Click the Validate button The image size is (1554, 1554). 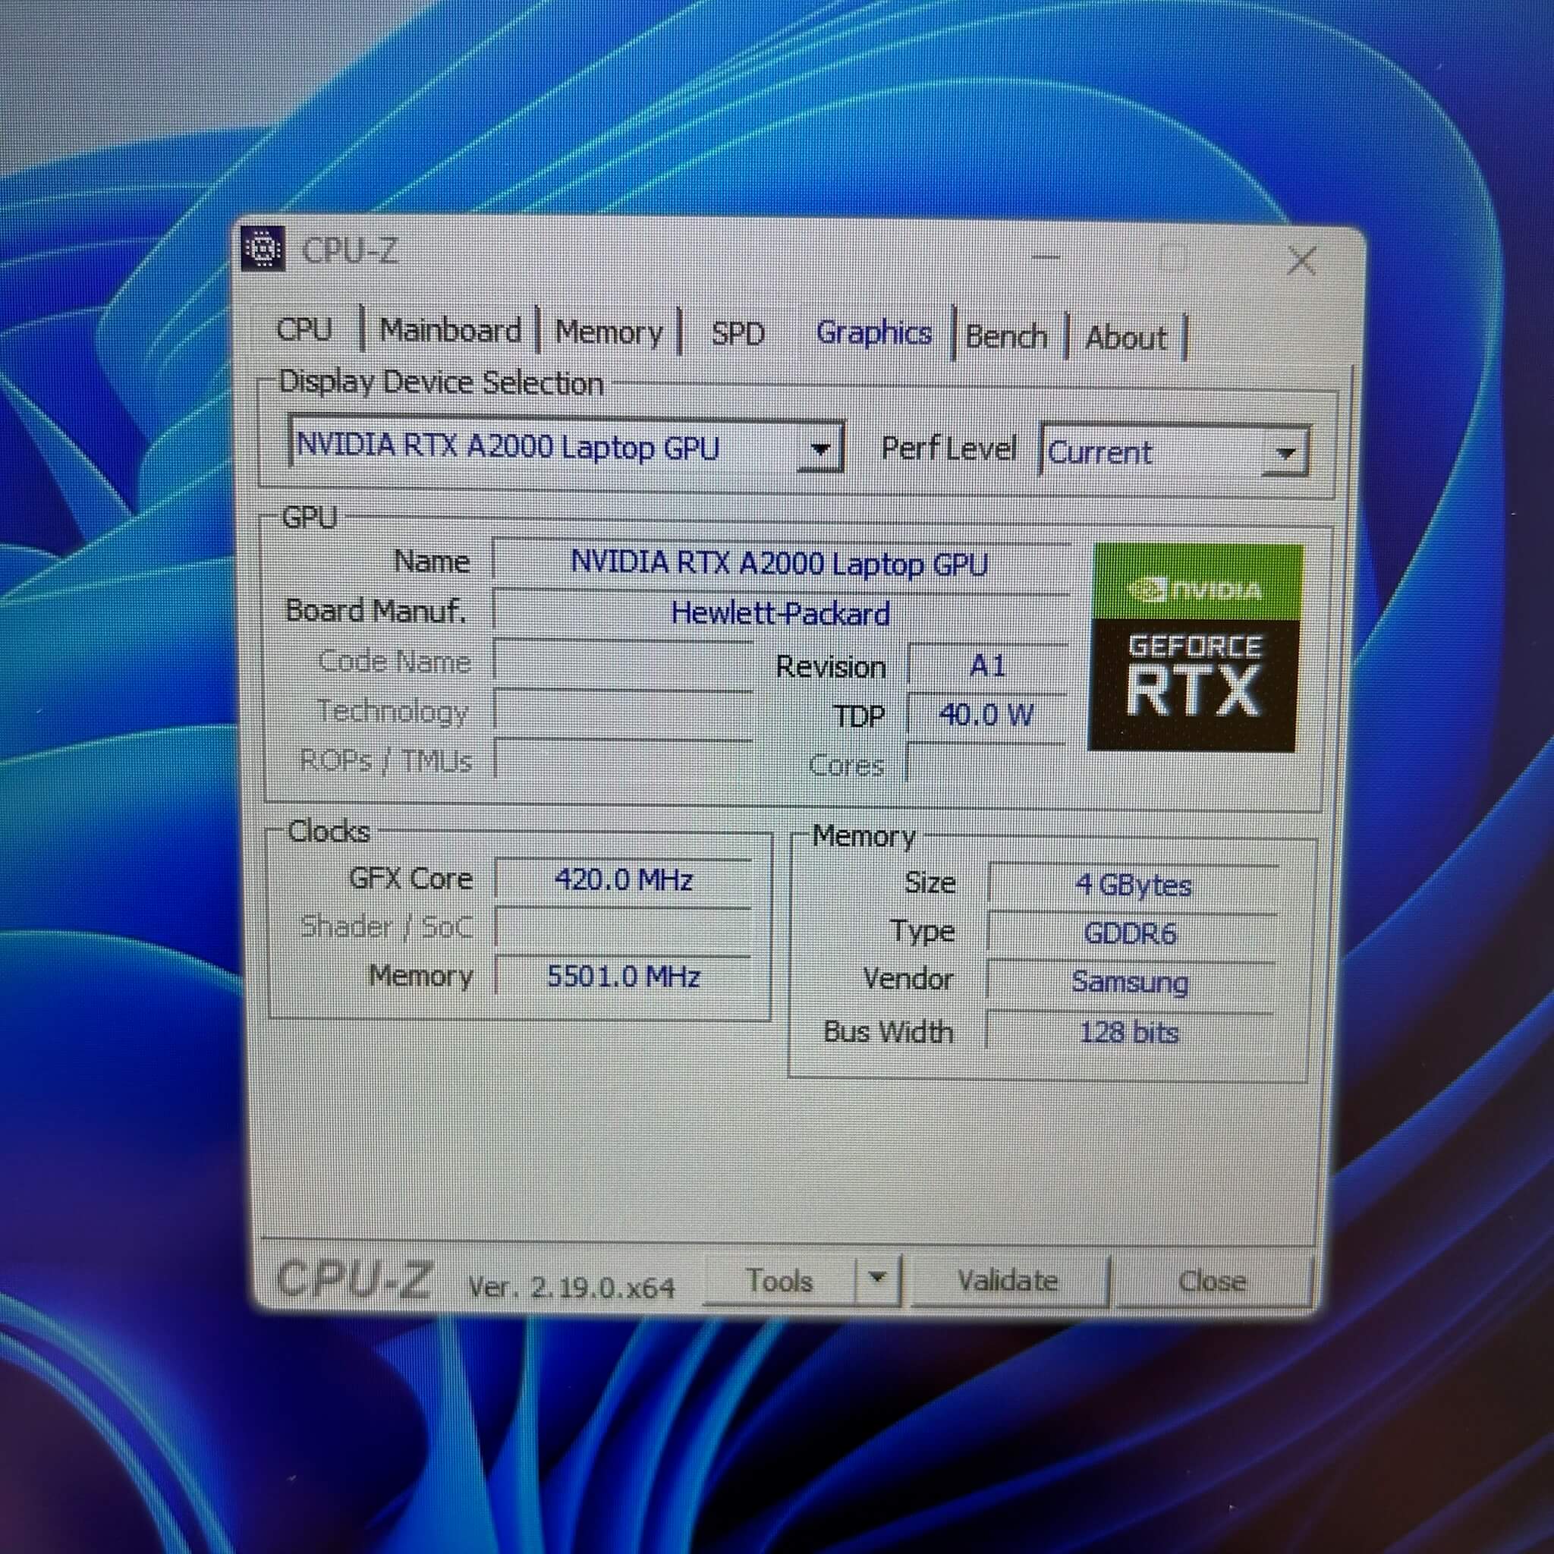pyautogui.click(x=1008, y=1281)
